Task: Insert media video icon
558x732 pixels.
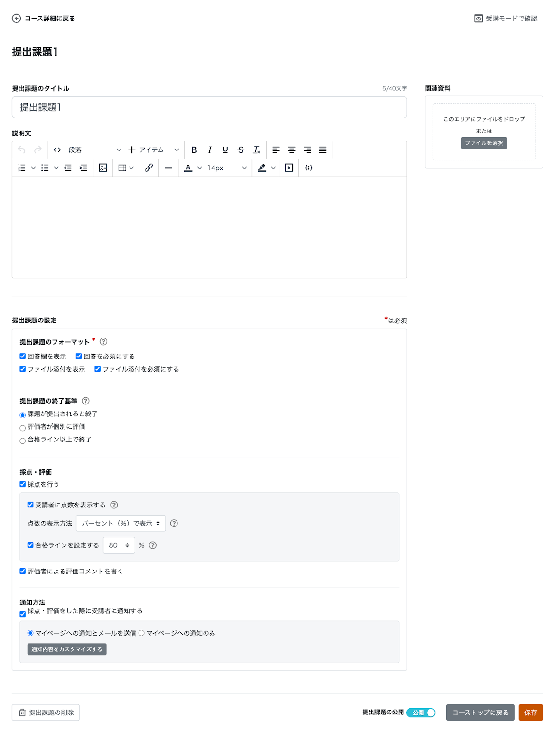Action: pos(289,168)
